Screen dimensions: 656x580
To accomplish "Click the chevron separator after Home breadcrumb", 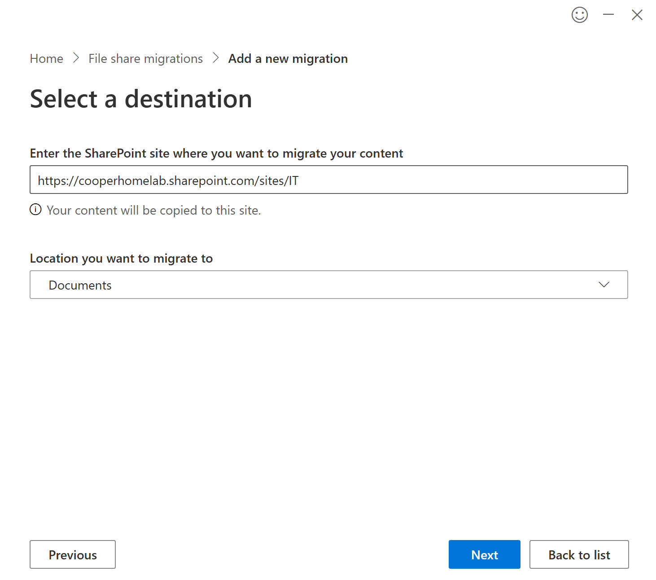I will (x=76, y=58).
